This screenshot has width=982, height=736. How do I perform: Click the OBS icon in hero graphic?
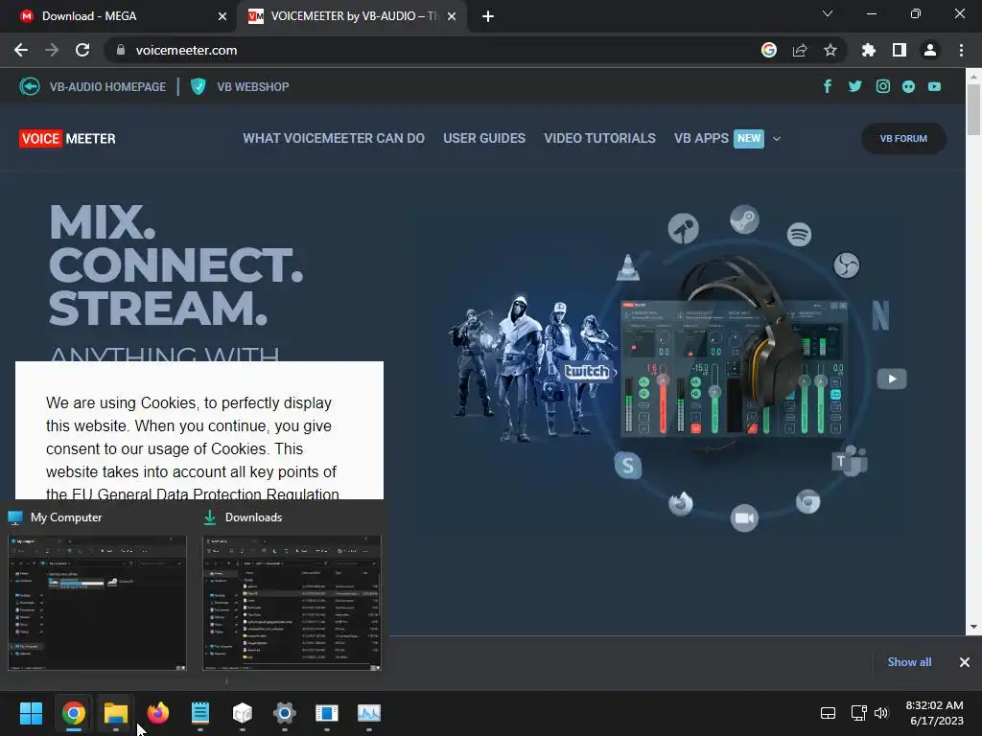coord(847,265)
